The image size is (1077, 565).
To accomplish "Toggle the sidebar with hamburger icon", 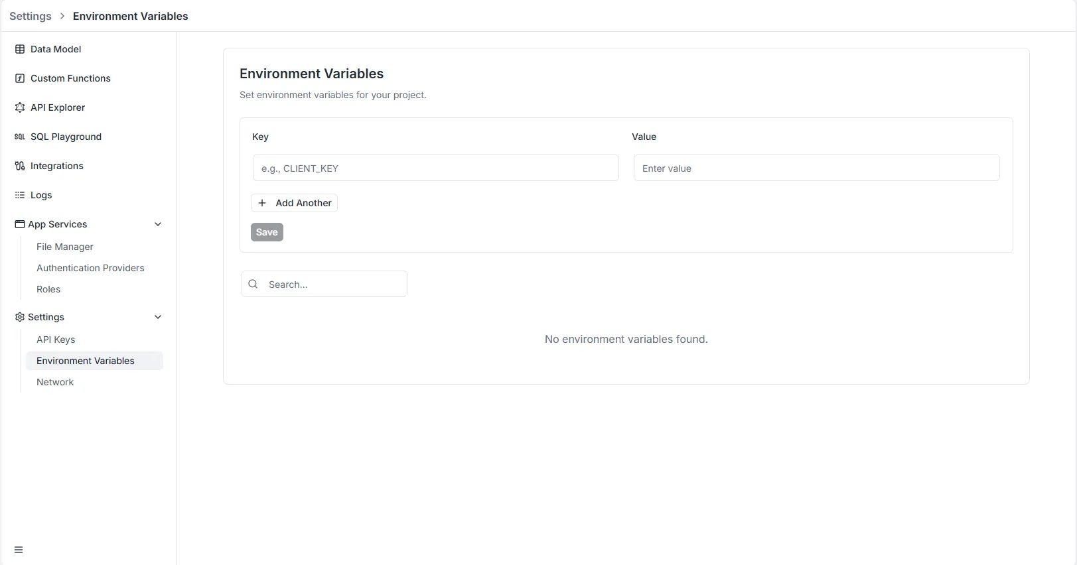I will click(x=19, y=550).
